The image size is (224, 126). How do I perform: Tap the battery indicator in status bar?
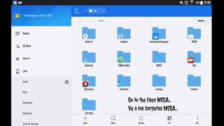coord(202,3)
